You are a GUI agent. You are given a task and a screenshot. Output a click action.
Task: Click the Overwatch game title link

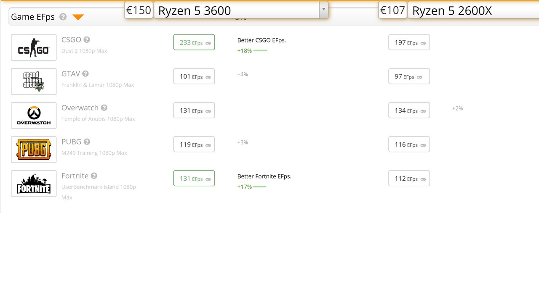click(80, 108)
